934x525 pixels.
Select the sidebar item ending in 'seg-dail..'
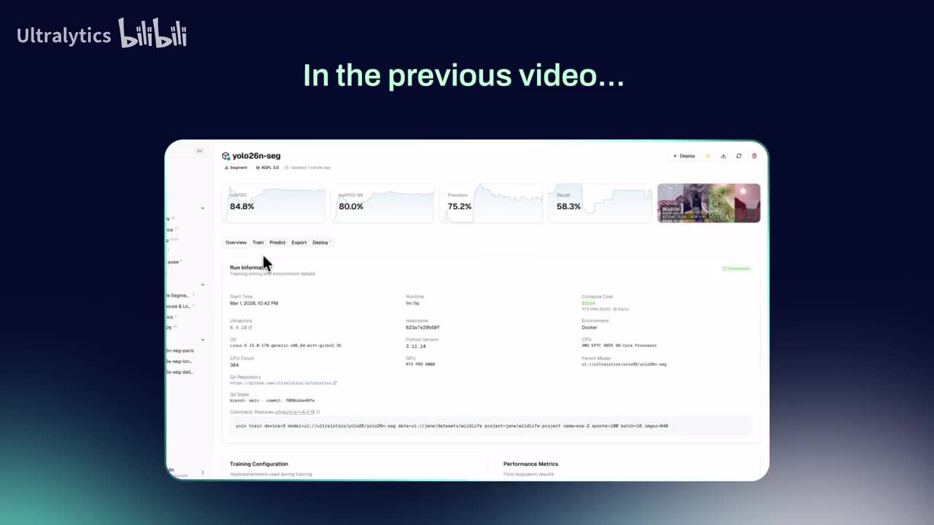(180, 372)
